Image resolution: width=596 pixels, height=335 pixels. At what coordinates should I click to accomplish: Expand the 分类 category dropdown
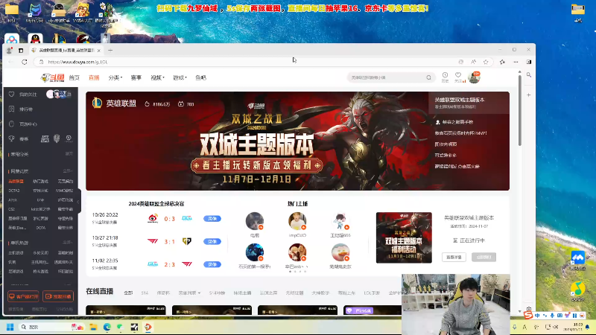pyautogui.click(x=115, y=77)
